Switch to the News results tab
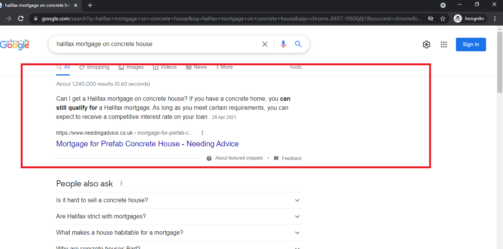The image size is (503, 249). click(196, 67)
